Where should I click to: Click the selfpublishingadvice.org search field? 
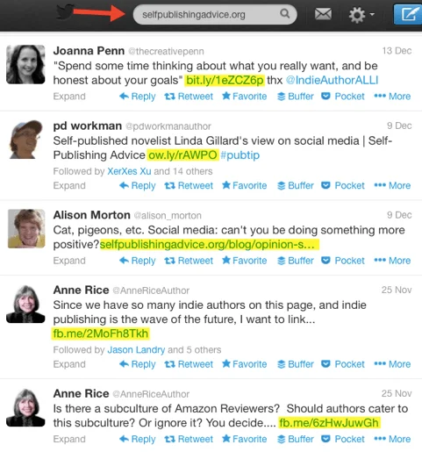click(215, 14)
